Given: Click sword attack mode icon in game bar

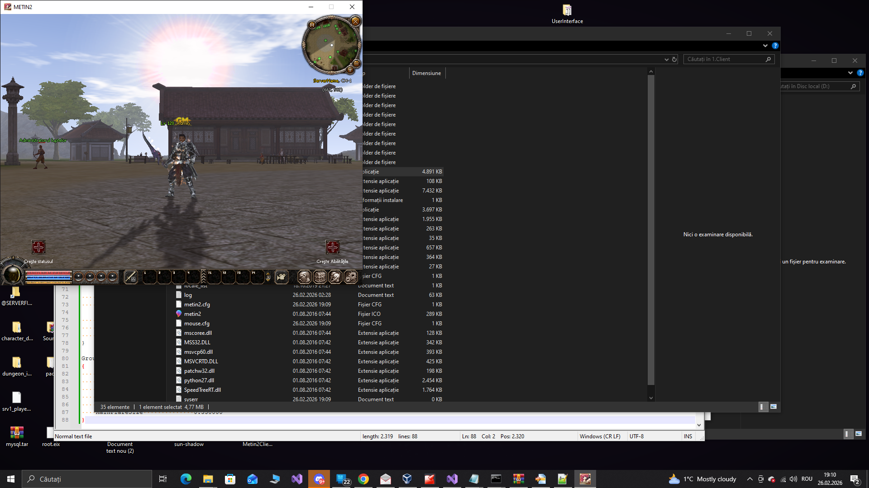Looking at the screenshot, I should [x=130, y=277].
